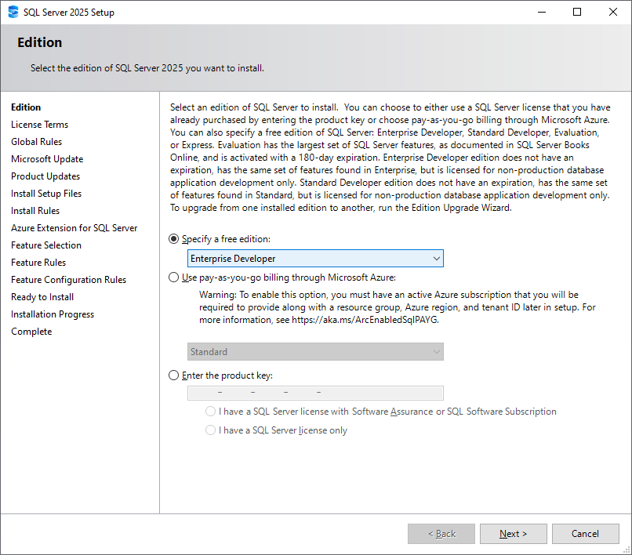The height and width of the screenshot is (555, 632).
Task: Go to the Next setup page
Action: (x=513, y=534)
